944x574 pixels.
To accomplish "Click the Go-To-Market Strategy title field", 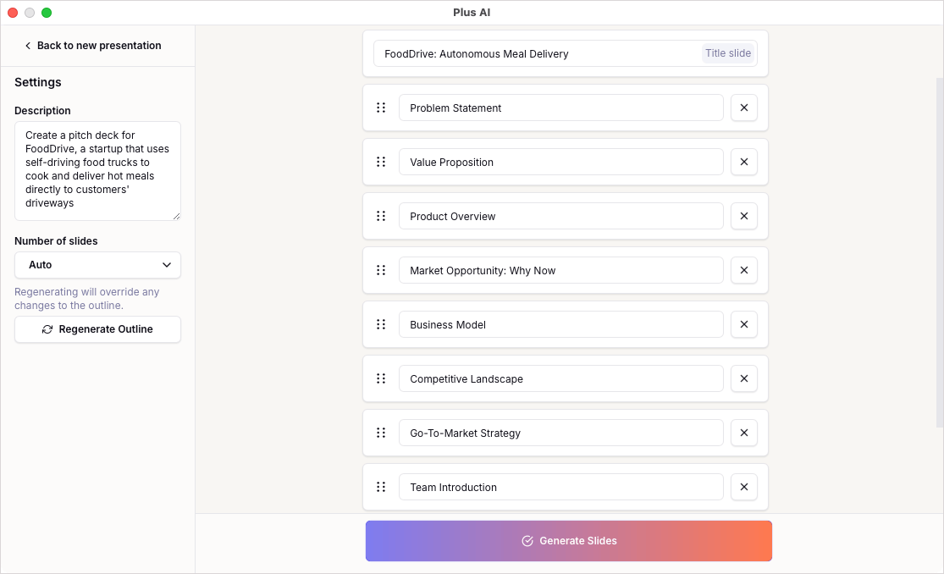I will pyautogui.click(x=561, y=433).
